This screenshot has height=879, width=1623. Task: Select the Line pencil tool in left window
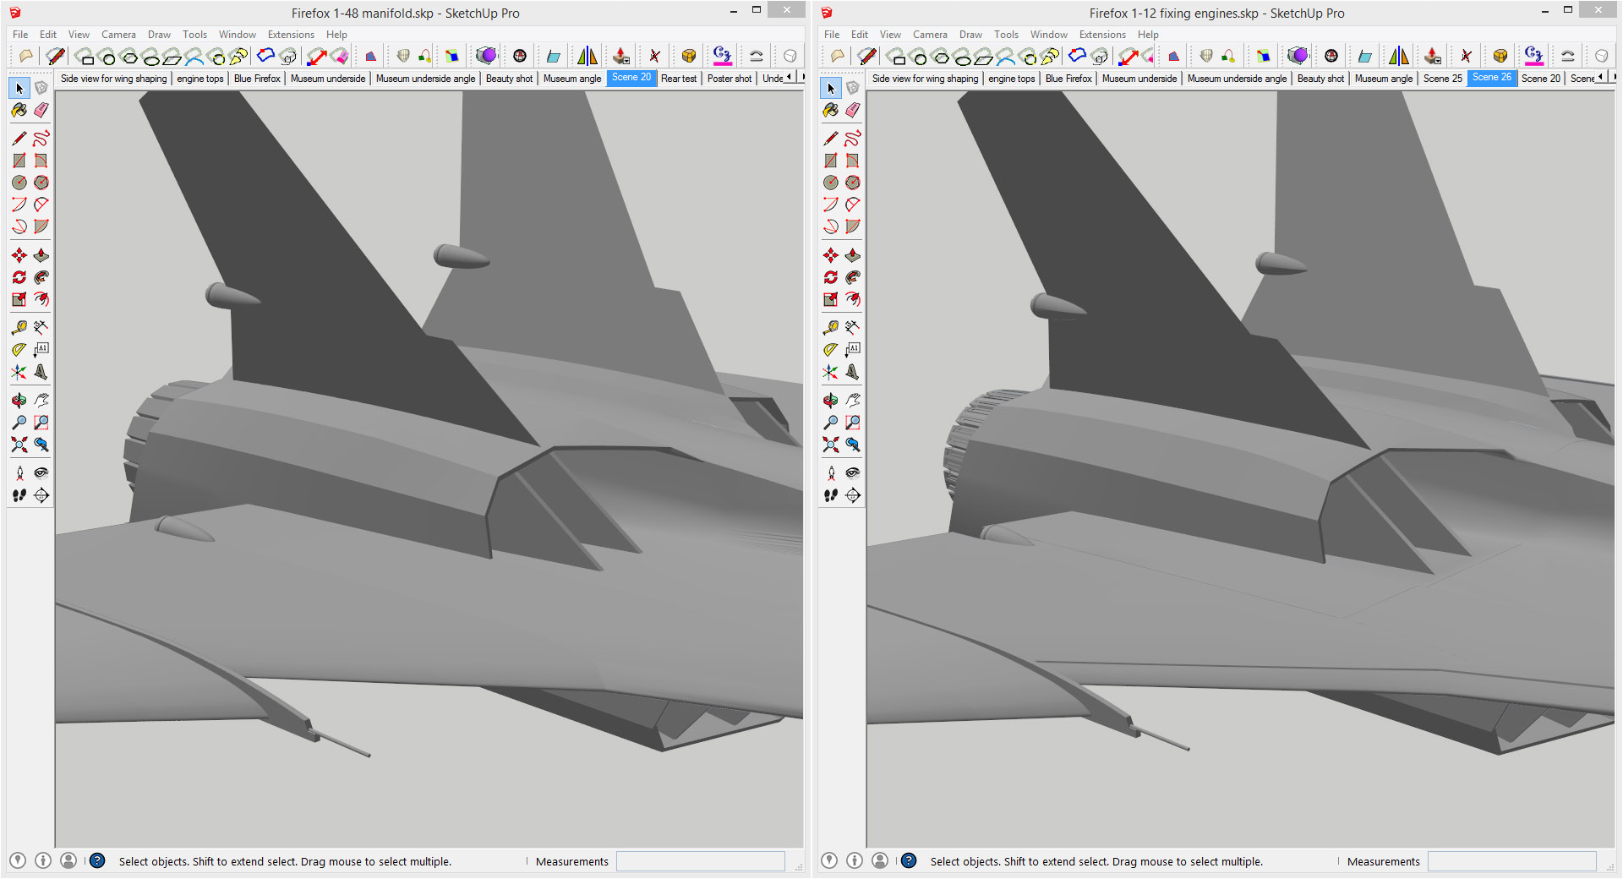(19, 138)
